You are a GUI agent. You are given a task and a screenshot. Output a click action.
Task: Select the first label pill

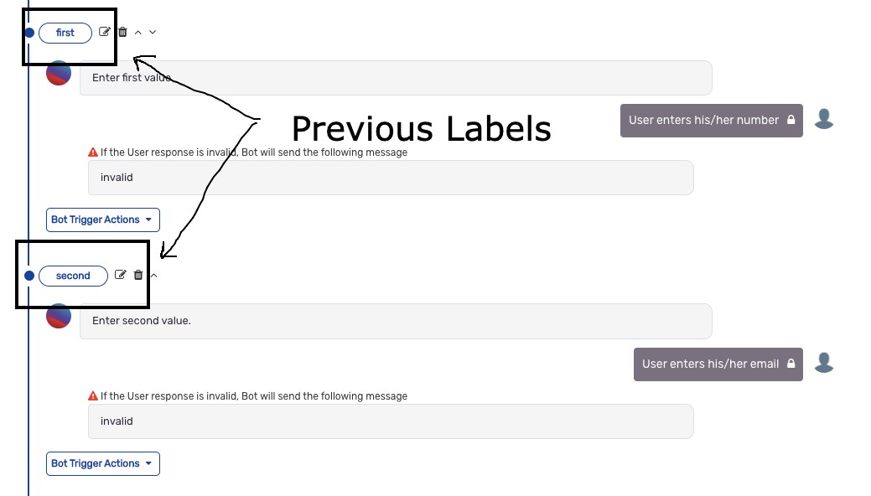[65, 33]
